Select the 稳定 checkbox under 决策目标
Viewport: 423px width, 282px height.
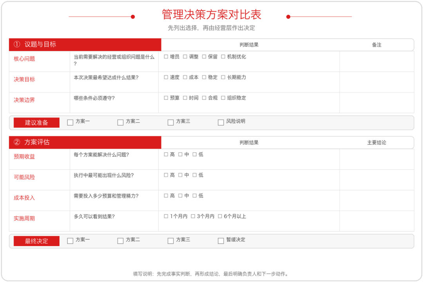coord(204,77)
